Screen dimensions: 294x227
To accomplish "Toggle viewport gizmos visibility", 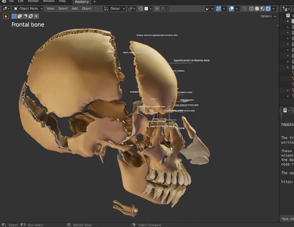I will coord(219,9).
